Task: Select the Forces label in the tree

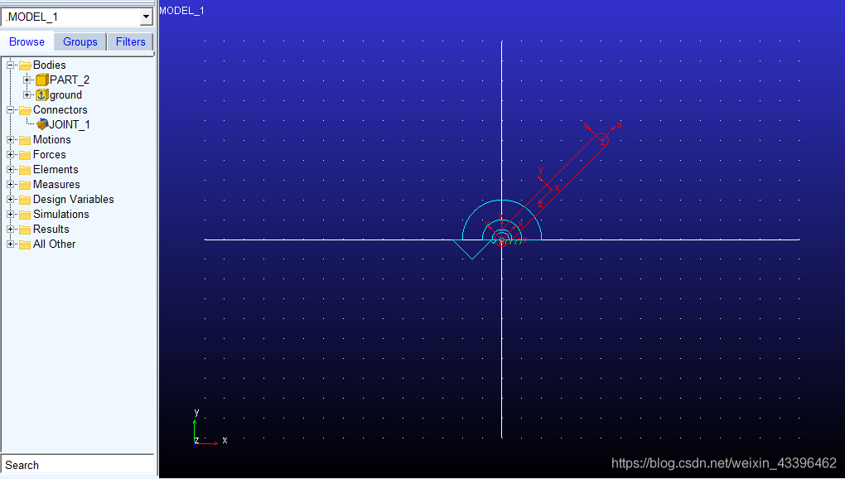Action: [x=50, y=155]
